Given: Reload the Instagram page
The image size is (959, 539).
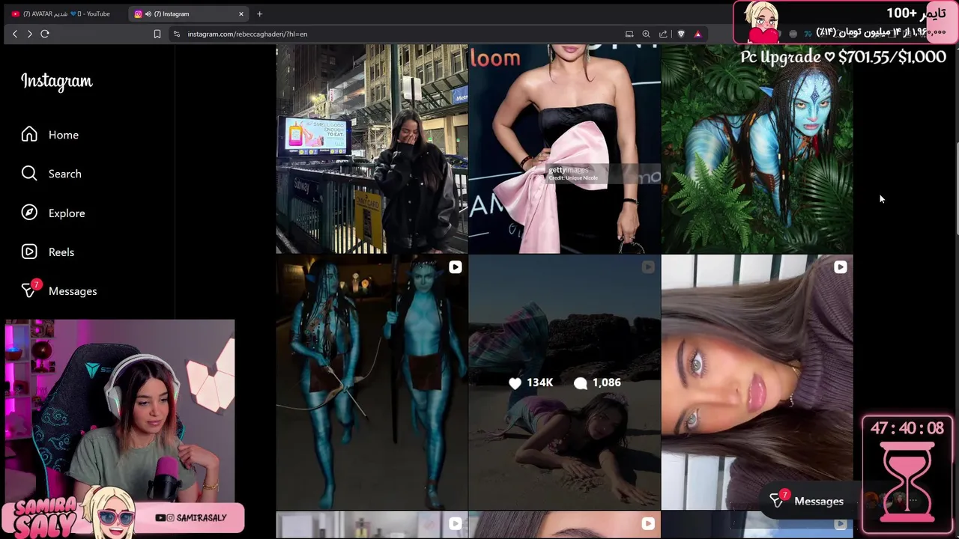Looking at the screenshot, I should coord(45,34).
